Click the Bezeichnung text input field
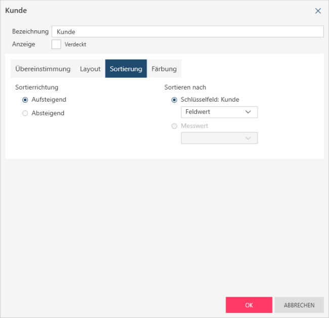 tap(187, 32)
